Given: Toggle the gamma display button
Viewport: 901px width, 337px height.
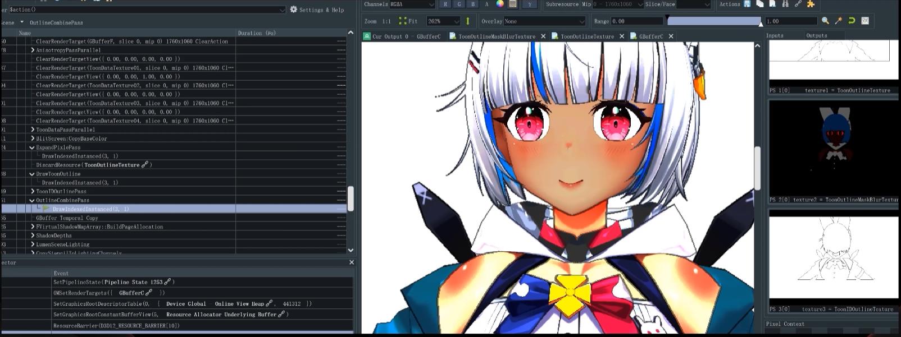Looking at the screenshot, I should pos(530,4).
